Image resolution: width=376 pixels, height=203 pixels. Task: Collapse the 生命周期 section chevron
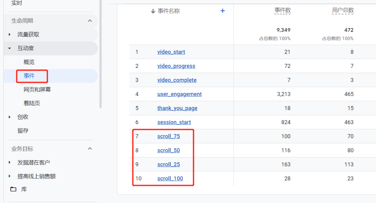coord(90,21)
